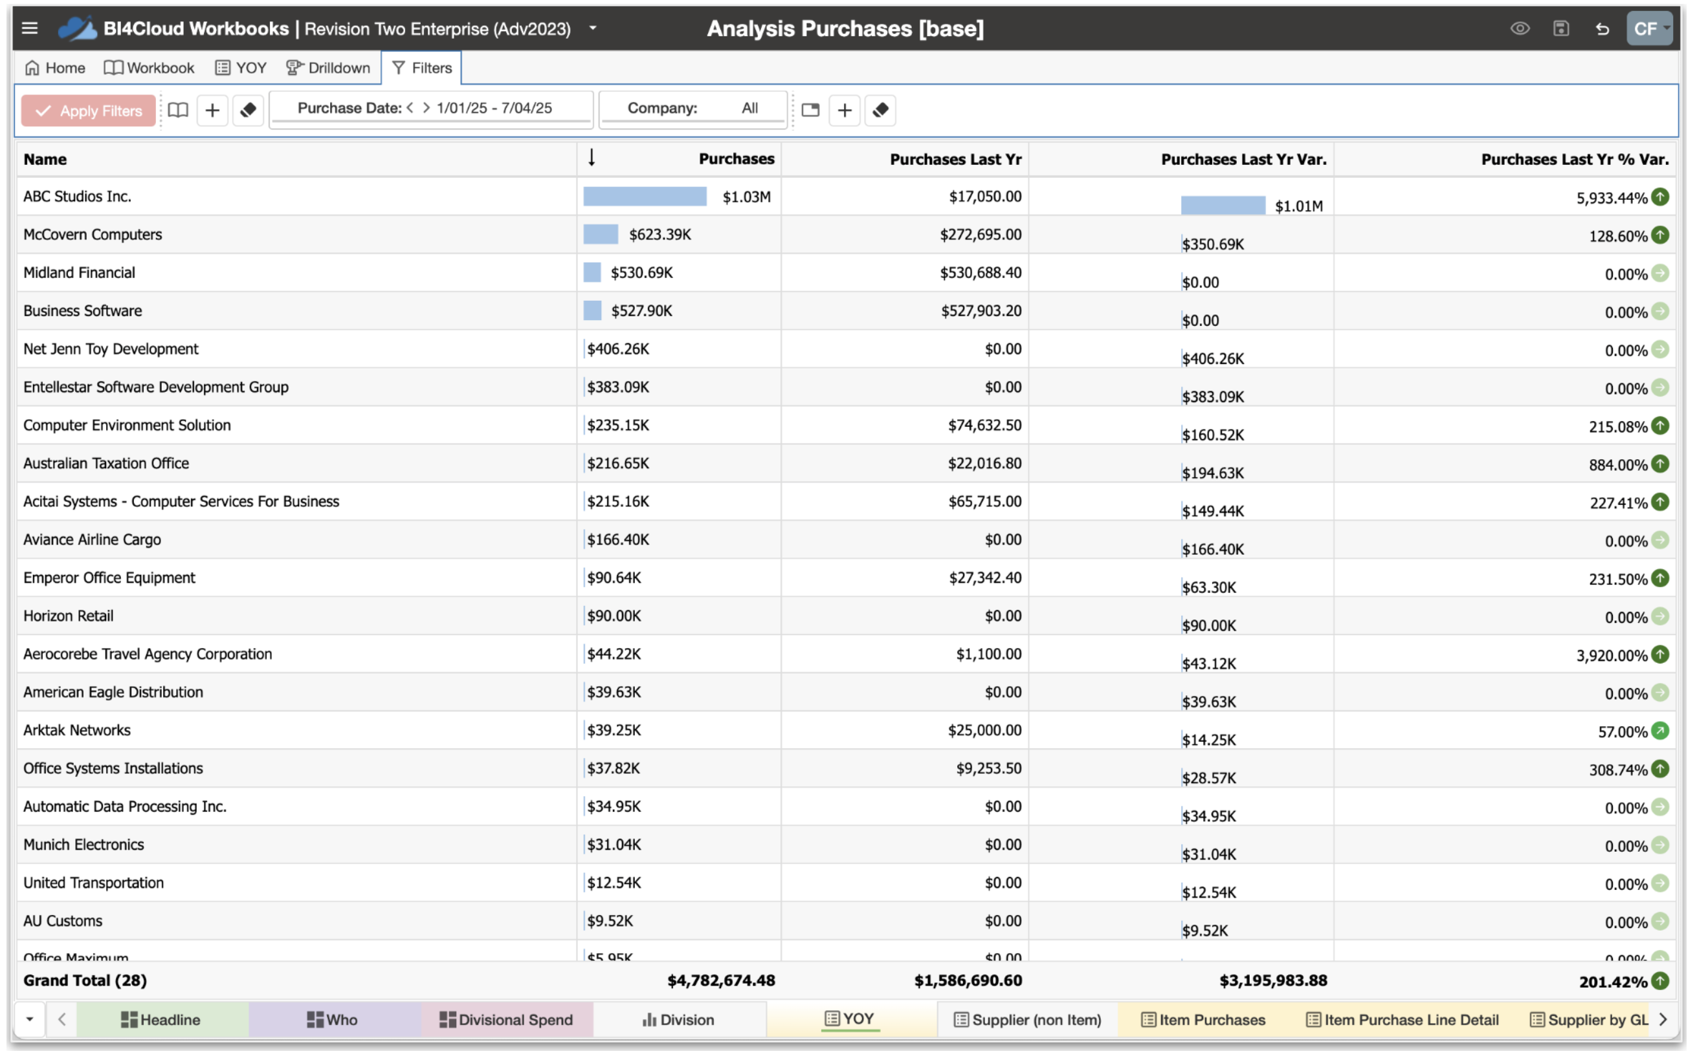Click $215.16K purchases for Acitai Systems

(618, 502)
